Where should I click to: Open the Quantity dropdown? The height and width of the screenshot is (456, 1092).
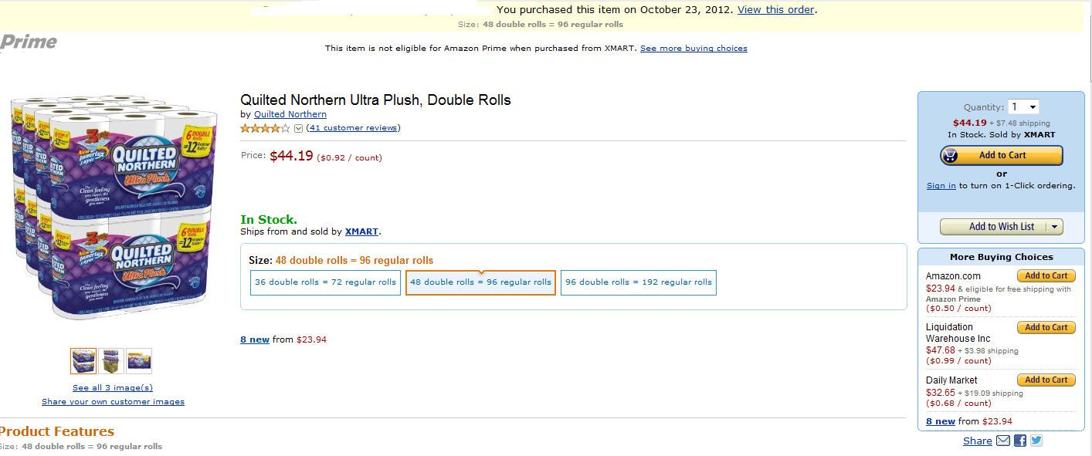pos(1023,107)
